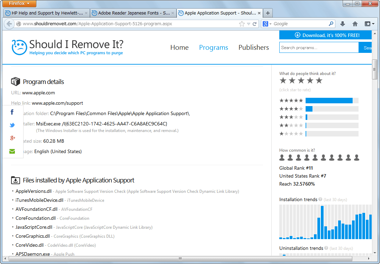Image resolution: width=380 pixels, height=264 pixels.
Task: Open the JavaScriptCore.dll file link
Action: click(34, 227)
